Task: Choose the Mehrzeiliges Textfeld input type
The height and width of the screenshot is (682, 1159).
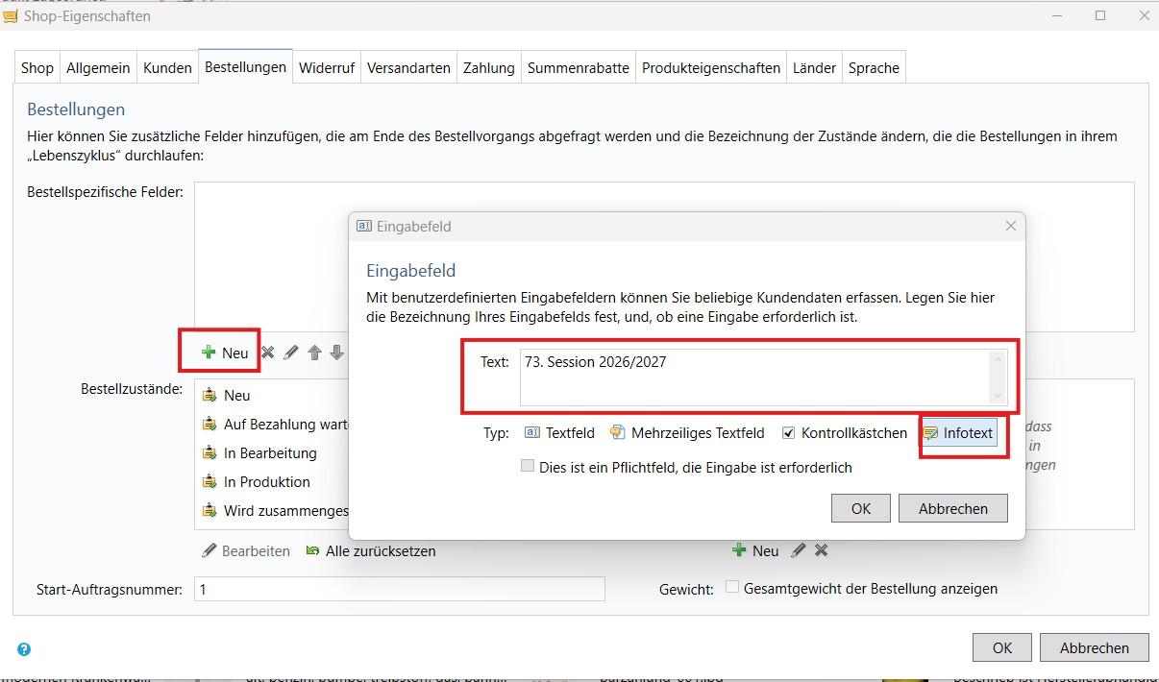Action: [687, 433]
